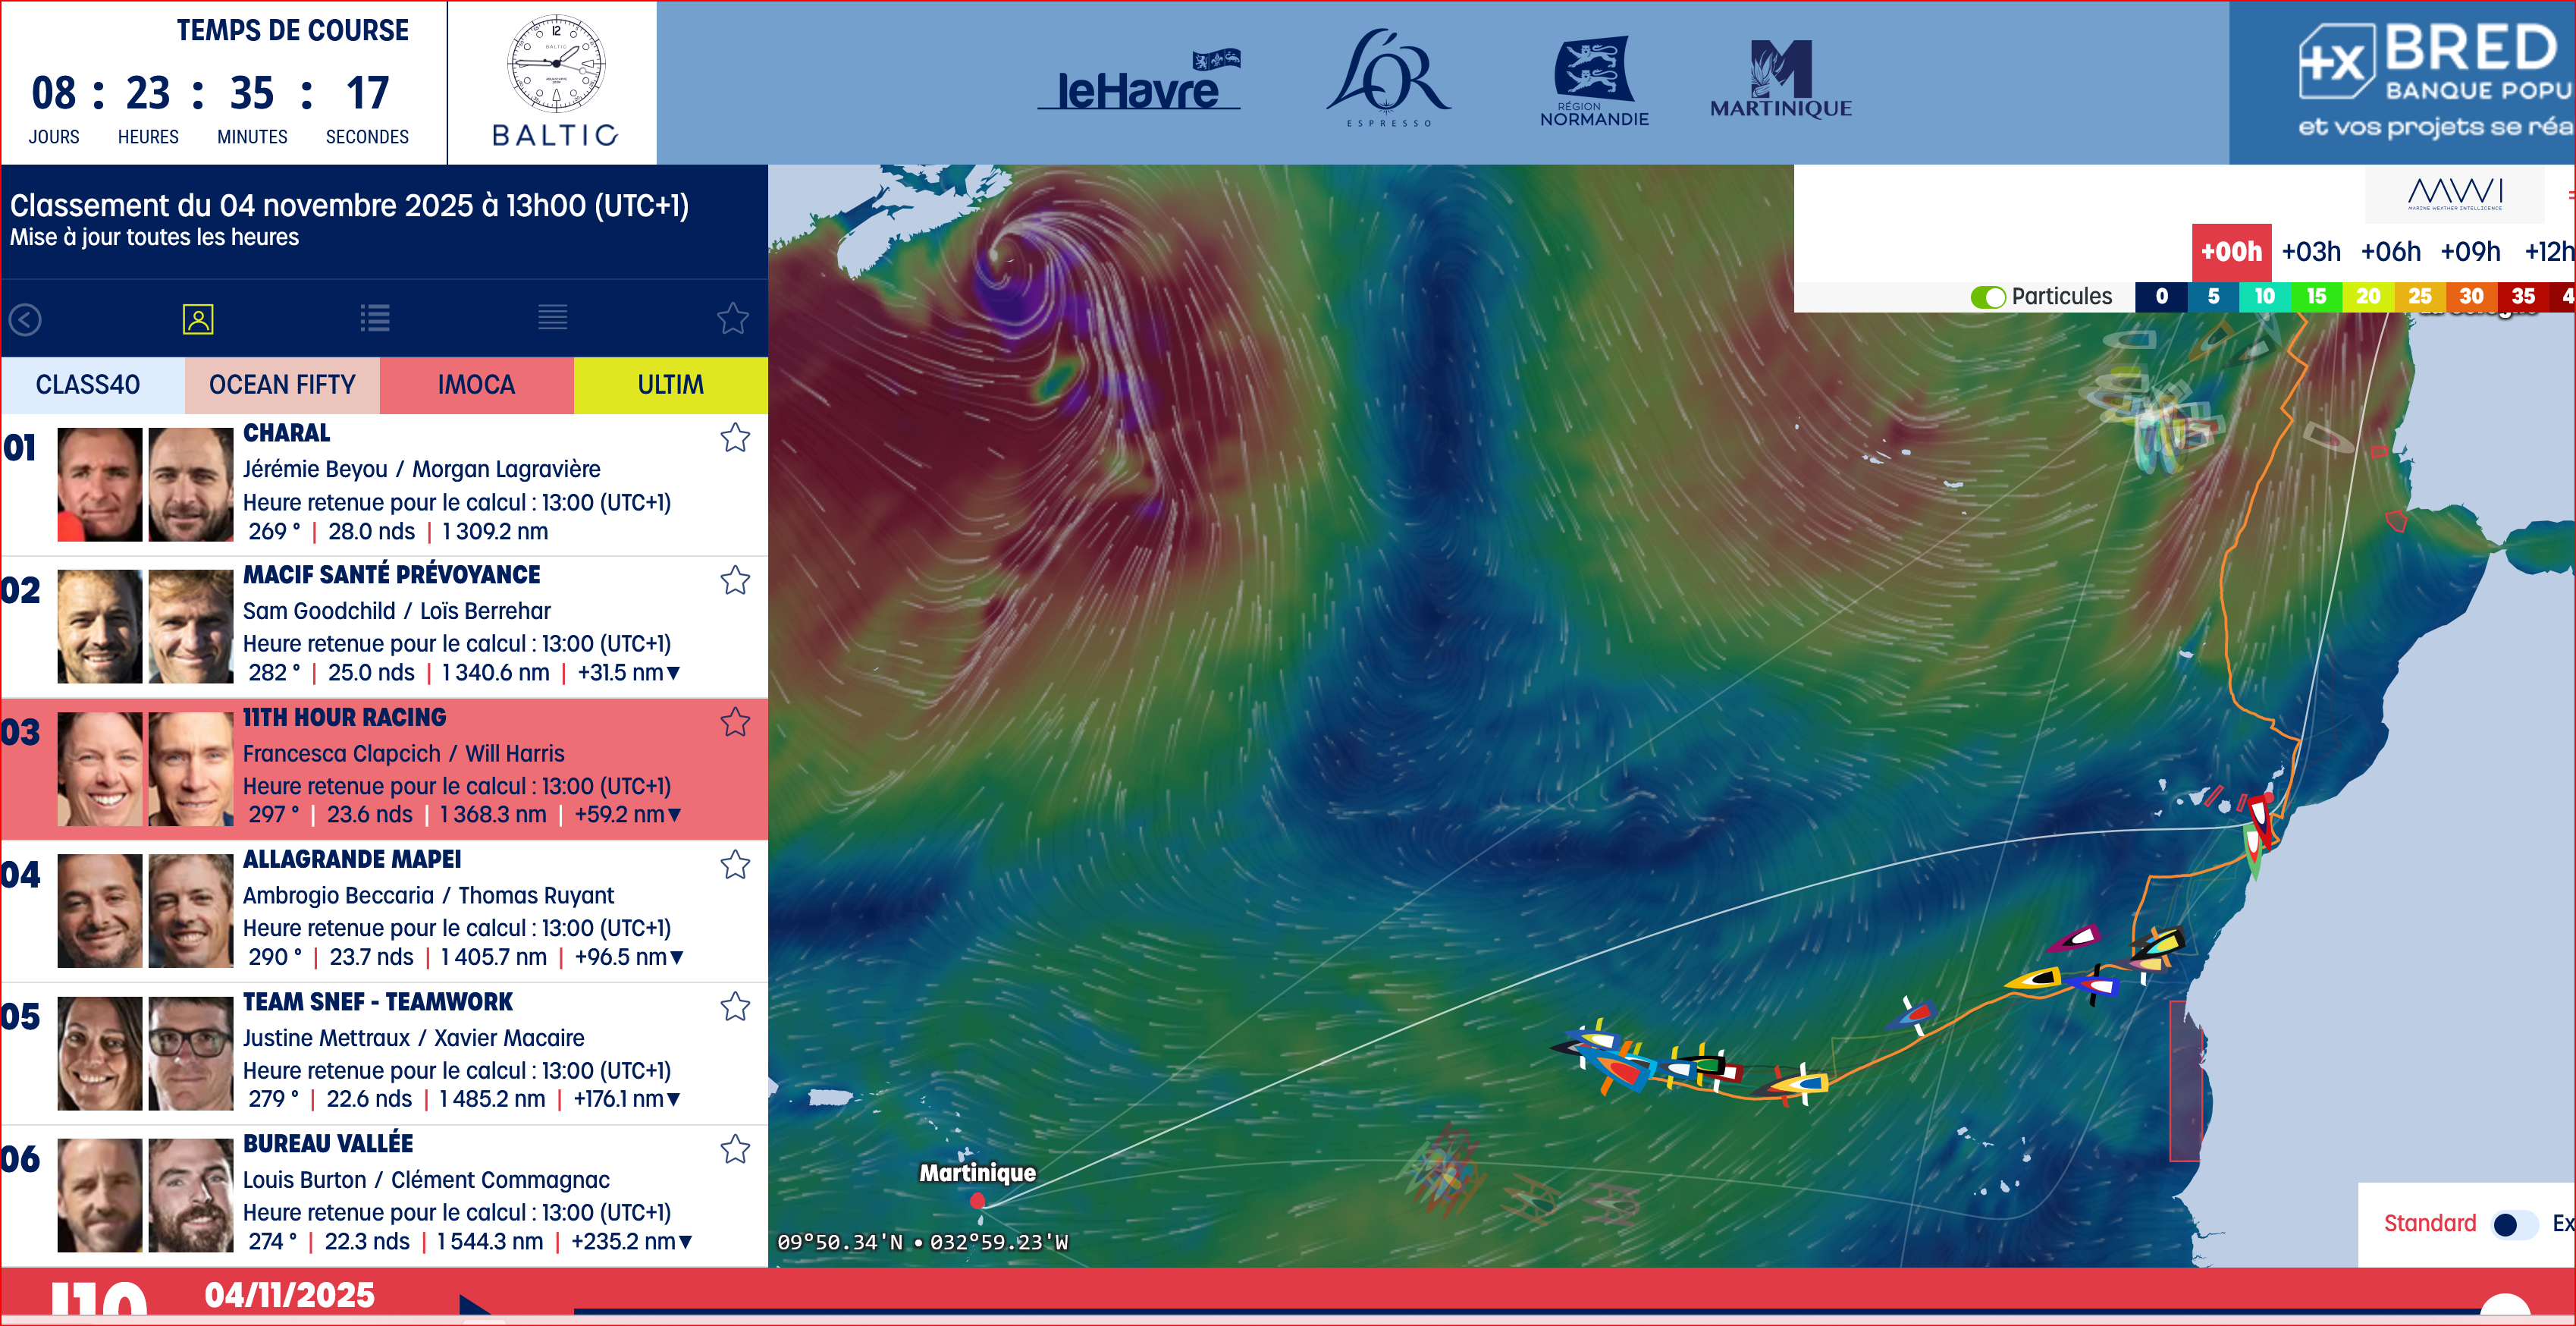This screenshot has height=1326, width=2576.
Task: Open the leHavre sponsor logo link
Action: 1139,85
